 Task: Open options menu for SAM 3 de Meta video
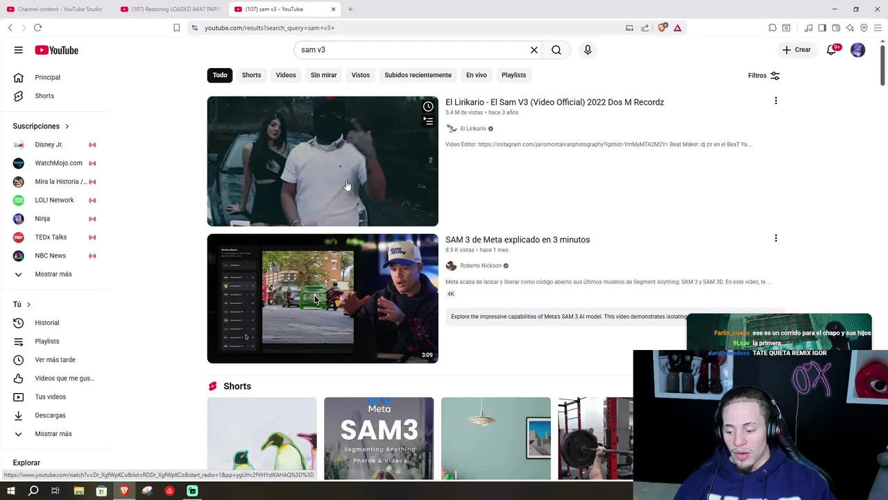tap(776, 238)
